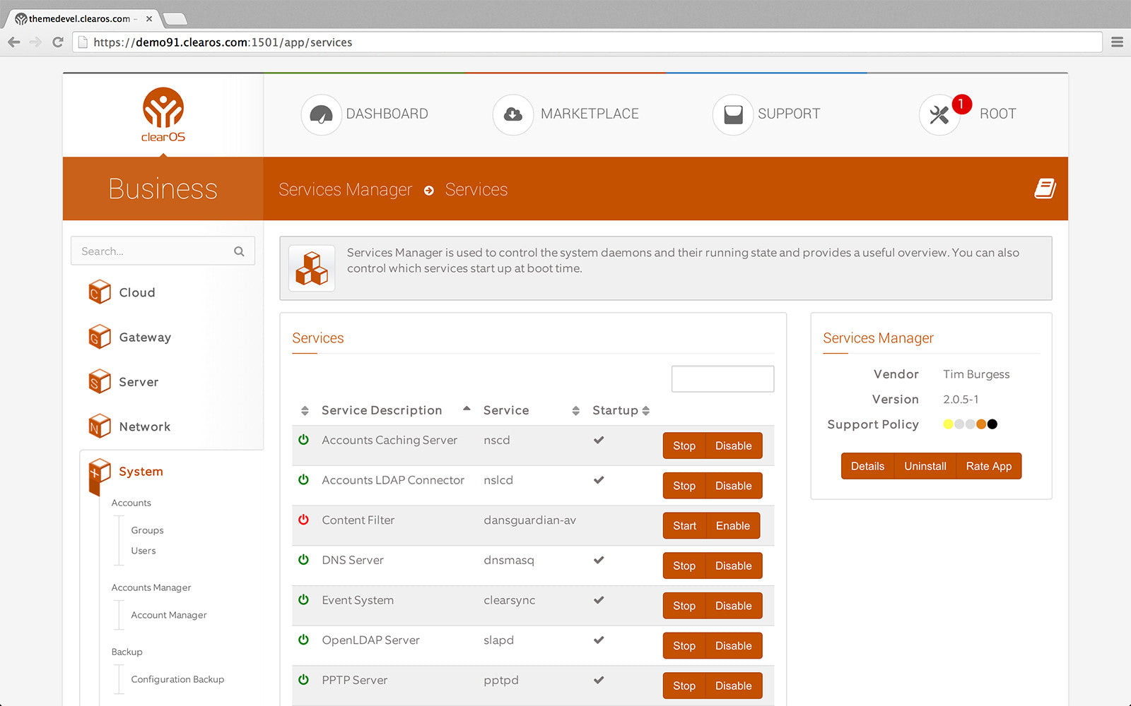Click the Uninstall button
1131x706 pixels.
[925, 466]
